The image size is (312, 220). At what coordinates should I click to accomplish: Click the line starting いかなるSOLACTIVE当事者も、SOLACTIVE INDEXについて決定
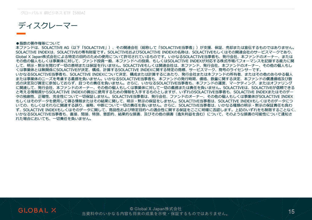tap(154, 74)
